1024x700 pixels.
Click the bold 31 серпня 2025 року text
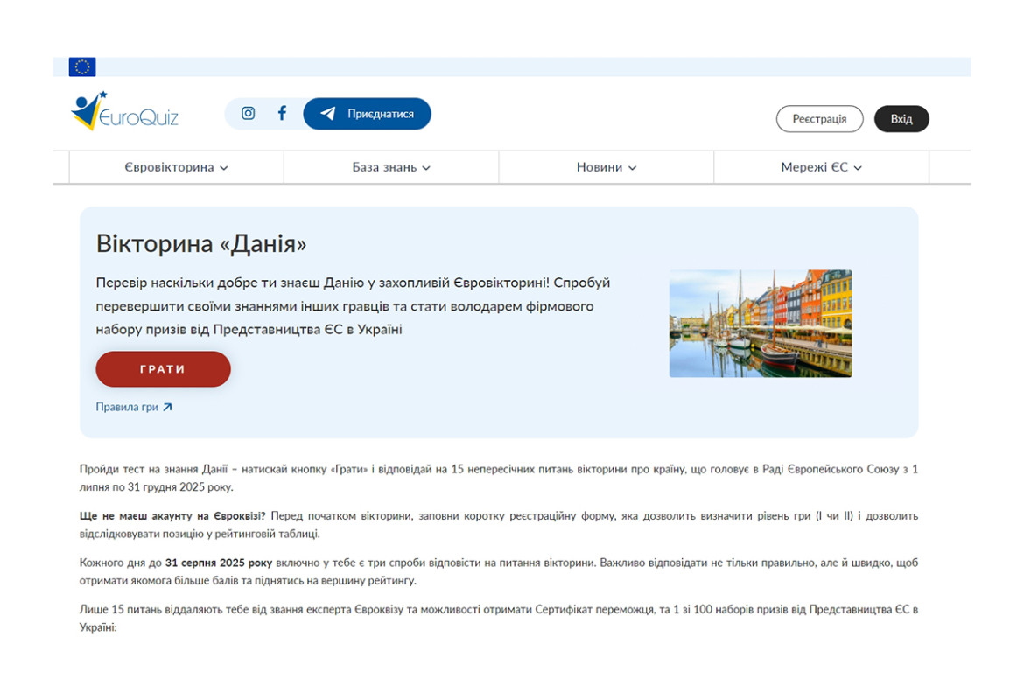click(x=219, y=563)
